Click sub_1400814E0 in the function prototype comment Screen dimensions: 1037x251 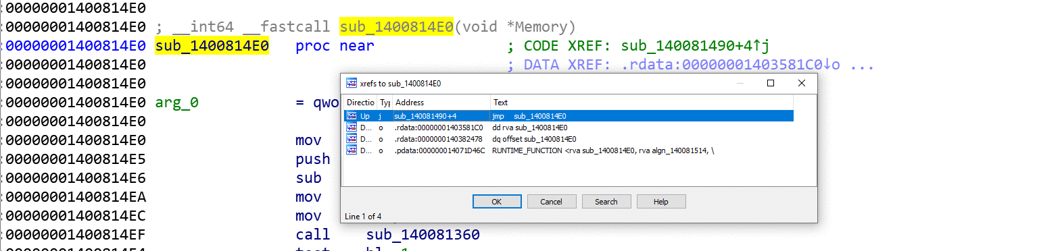[x=397, y=27]
